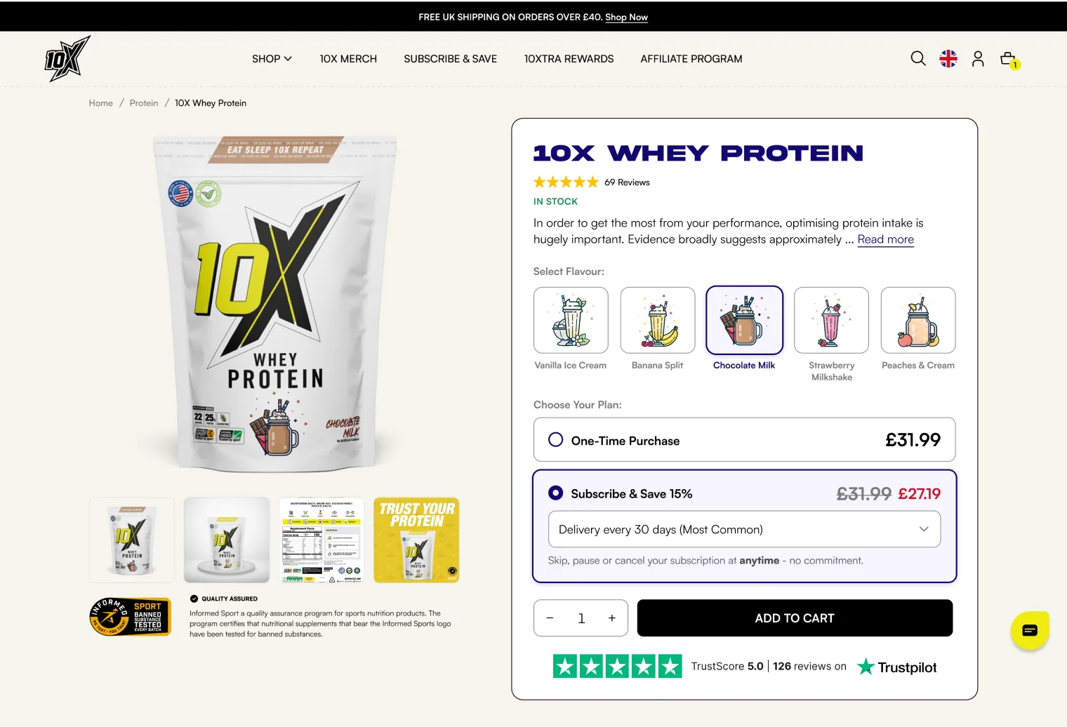Follow the Shop Now shipping link
Image resolution: width=1067 pixels, height=727 pixels.
click(626, 17)
